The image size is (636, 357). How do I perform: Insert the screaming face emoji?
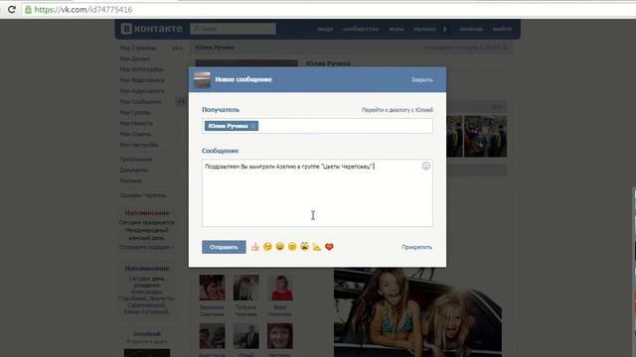pyautogui.click(x=305, y=247)
